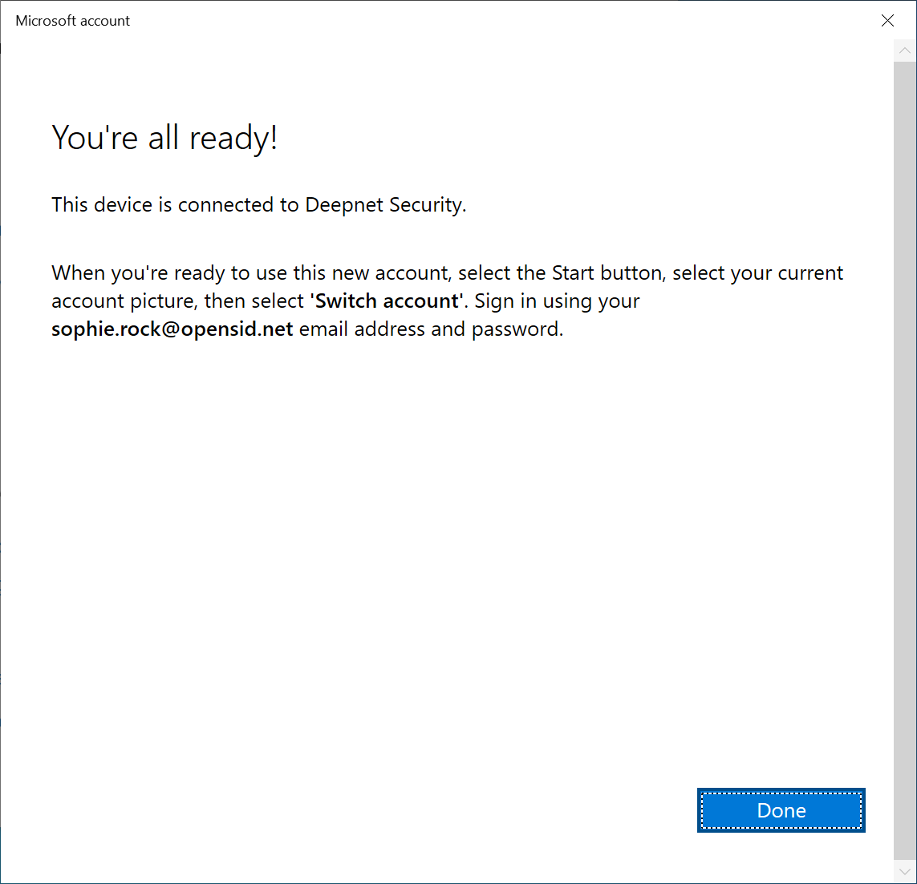Click the words "Deepnet Security"
This screenshot has height=884, width=917.
click(x=383, y=205)
